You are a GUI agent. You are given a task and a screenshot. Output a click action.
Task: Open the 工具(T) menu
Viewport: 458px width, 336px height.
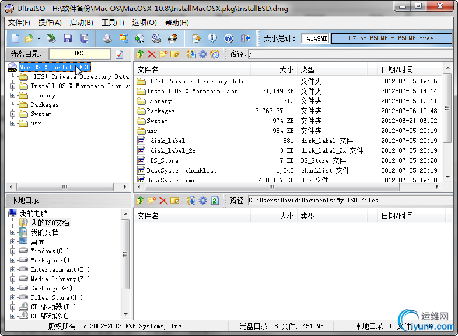(113, 23)
